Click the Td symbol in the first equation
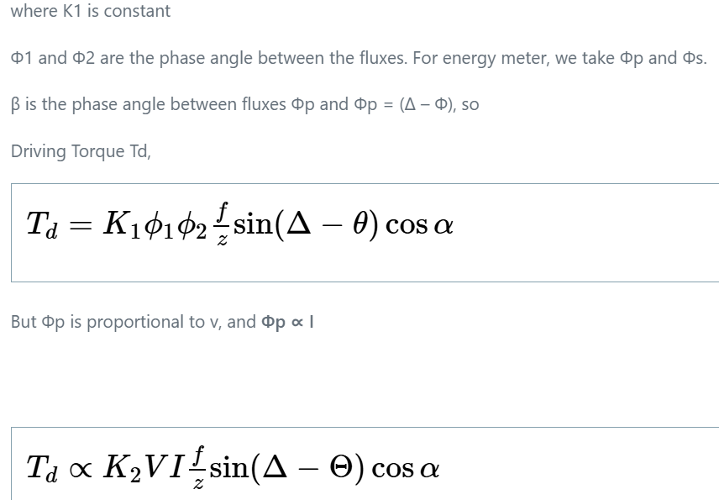Screen dimensions: 719x500 click(42, 225)
